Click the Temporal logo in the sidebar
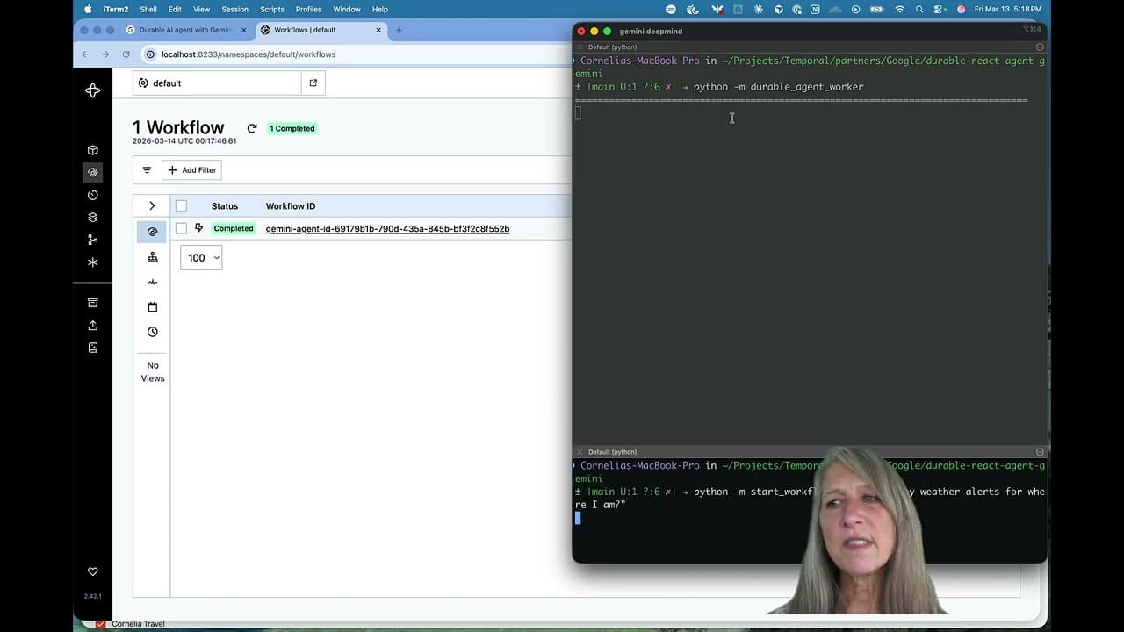 92,90
